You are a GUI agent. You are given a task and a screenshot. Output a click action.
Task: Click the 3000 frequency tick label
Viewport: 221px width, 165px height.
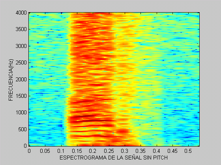21,46
